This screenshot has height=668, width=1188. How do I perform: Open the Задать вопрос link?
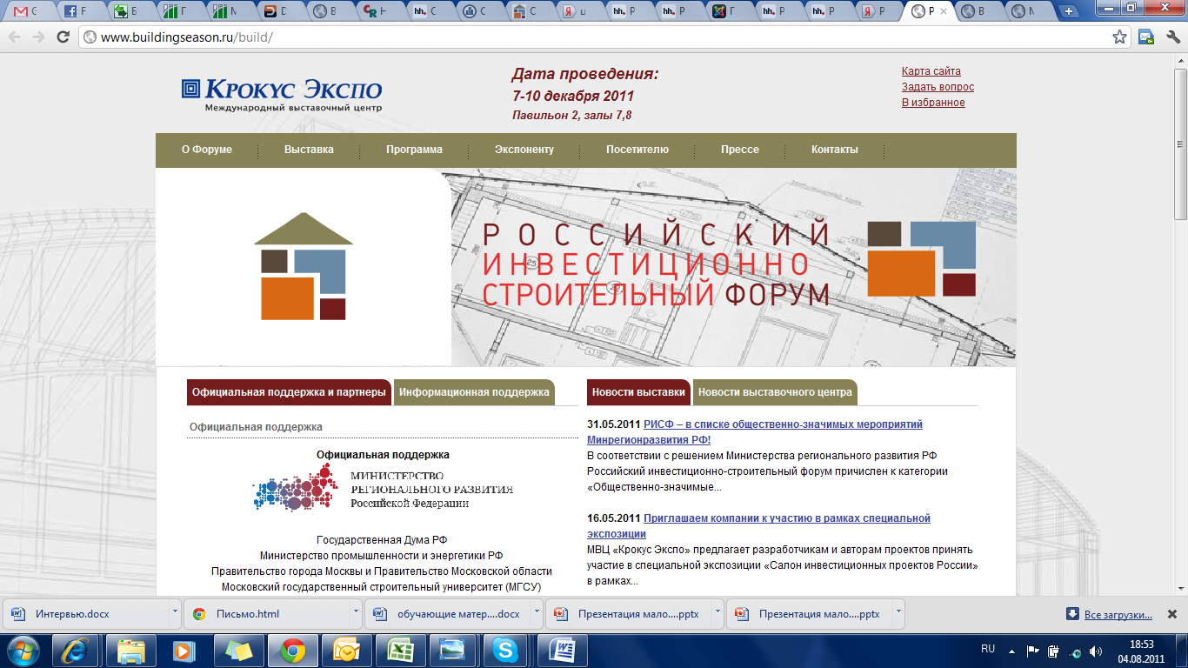(x=938, y=87)
